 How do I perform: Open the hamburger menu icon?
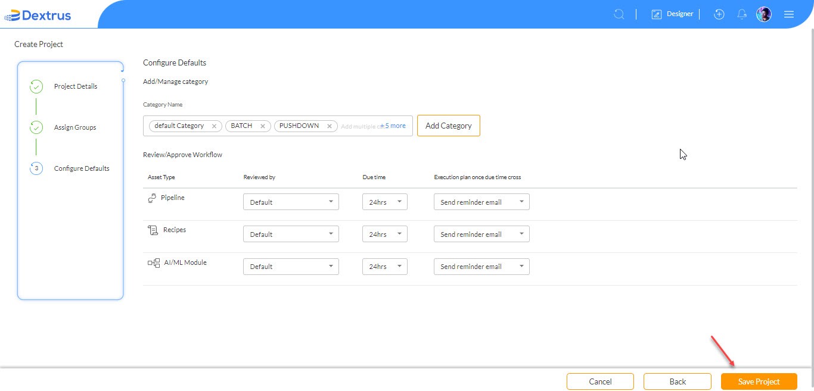pos(789,14)
